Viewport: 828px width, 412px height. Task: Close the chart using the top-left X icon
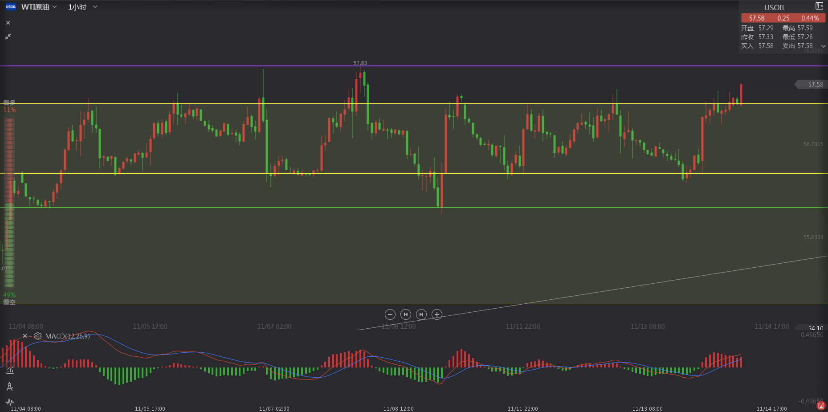coord(8,23)
